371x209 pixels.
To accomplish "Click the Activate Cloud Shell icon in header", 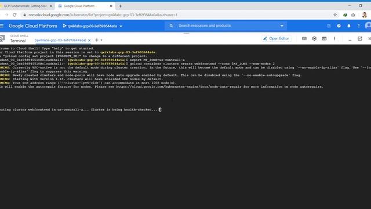I will (329, 26).
